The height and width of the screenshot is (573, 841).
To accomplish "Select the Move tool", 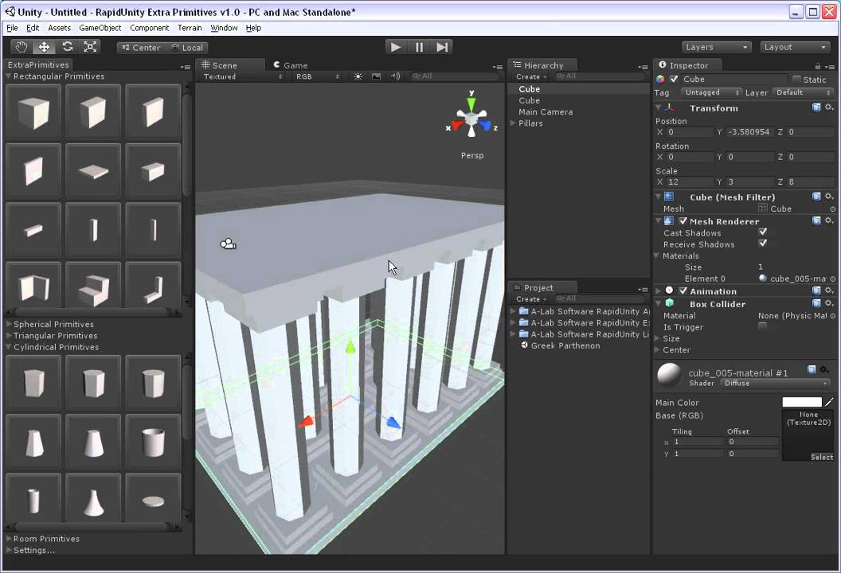I will tap(44, 47).
